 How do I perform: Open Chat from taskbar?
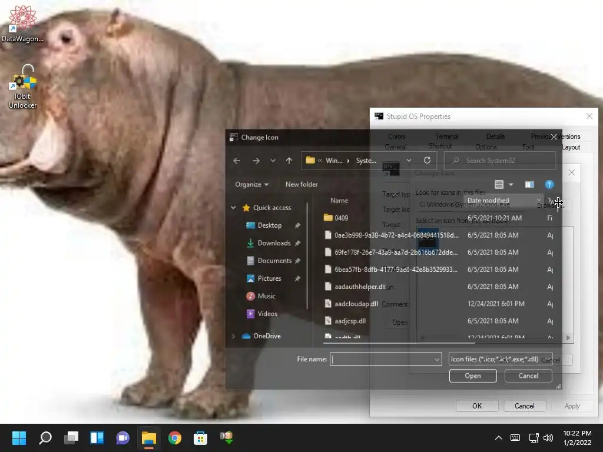click(122, 438)
